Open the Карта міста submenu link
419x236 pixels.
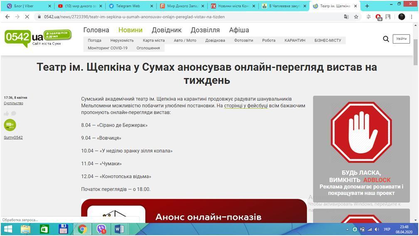click(154, 40)
